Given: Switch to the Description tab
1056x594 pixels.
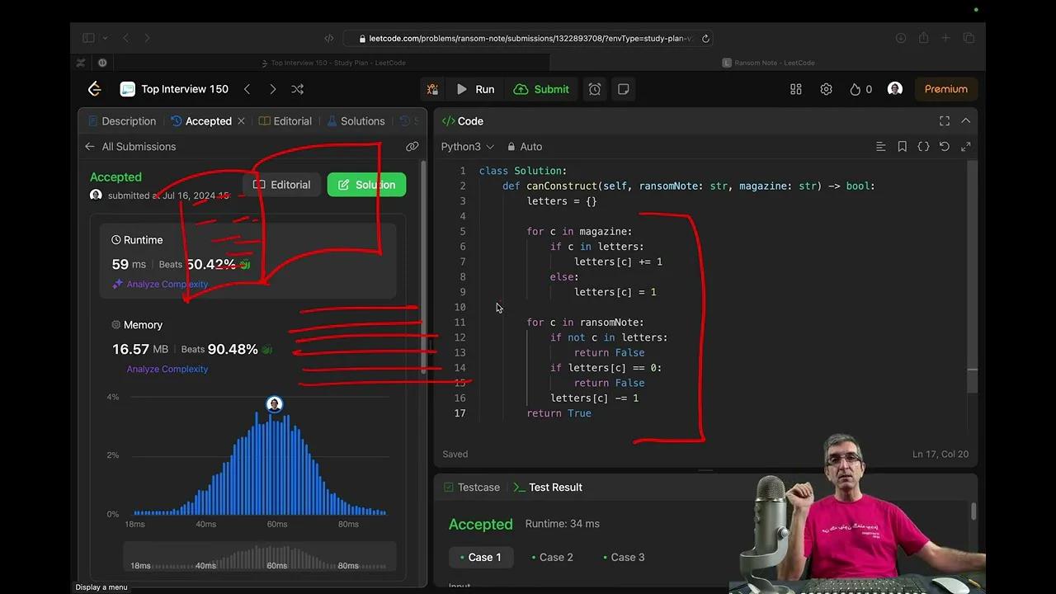Looking at the screenshot, I should (122, 121).
